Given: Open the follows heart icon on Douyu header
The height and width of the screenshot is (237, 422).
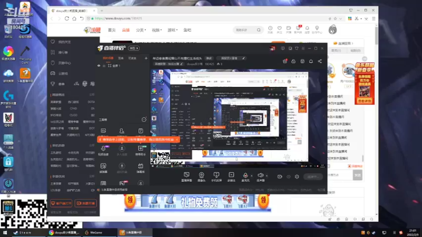Looking at the screenshot, I should [280, 29].
